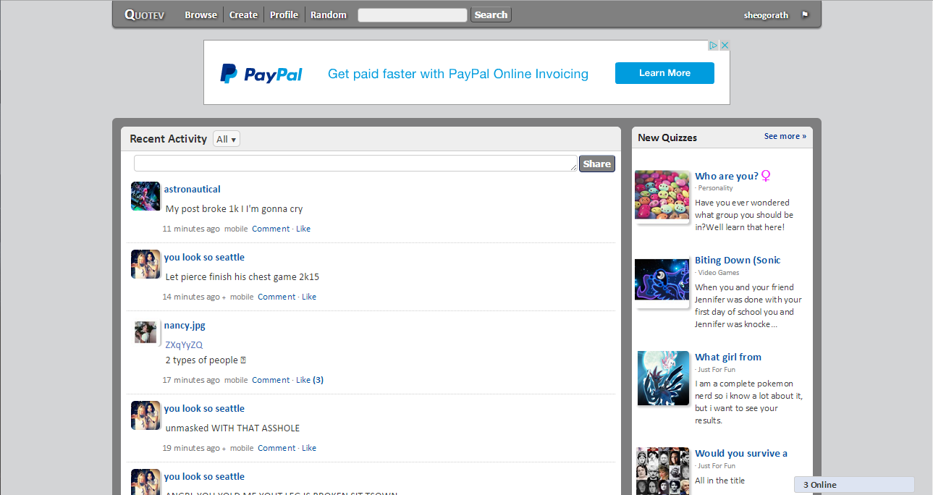Open the Browse menu

[200, 14]
